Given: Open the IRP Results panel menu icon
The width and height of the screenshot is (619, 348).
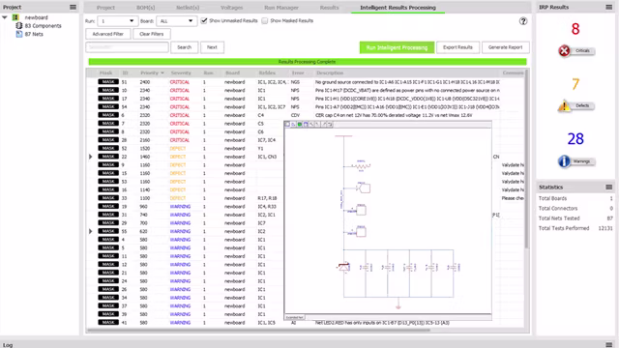Looking at the screenshot, I should [608, 7].
